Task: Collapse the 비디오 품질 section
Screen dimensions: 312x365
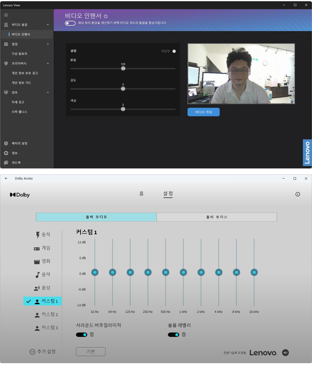Action: coord(48,25)
